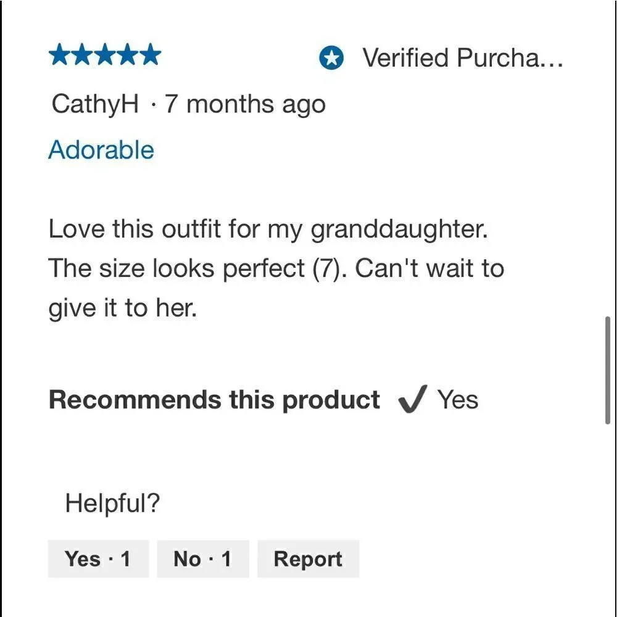Click the review text about granddaughter's outfit

click(276, 268)
